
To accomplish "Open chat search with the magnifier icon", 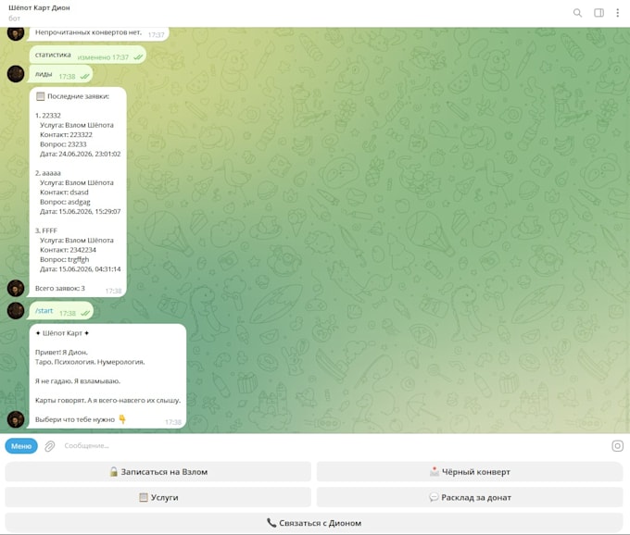I will pos(577,13).
